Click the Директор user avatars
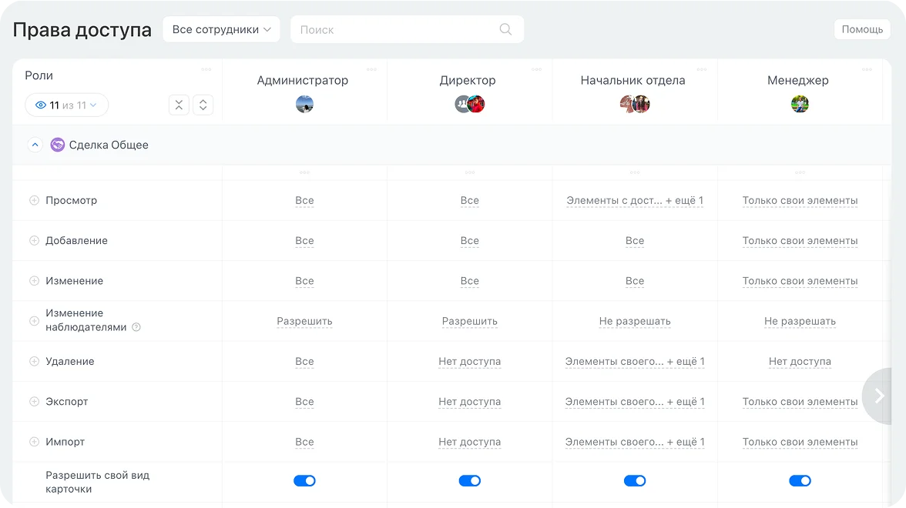The image size is (906, 508). pyautogui.click(x=470, y=105)
